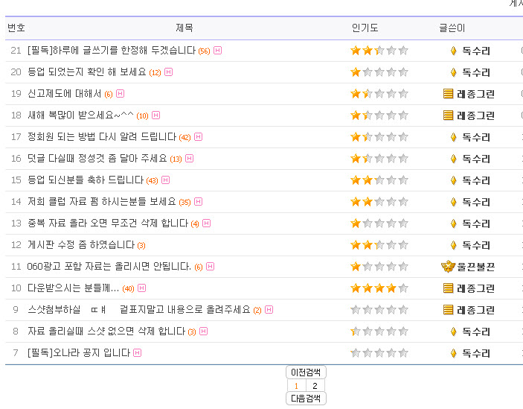Click the 인기도 column header
This screenshot has width=523, height=409.
click(x=365, y=28)
